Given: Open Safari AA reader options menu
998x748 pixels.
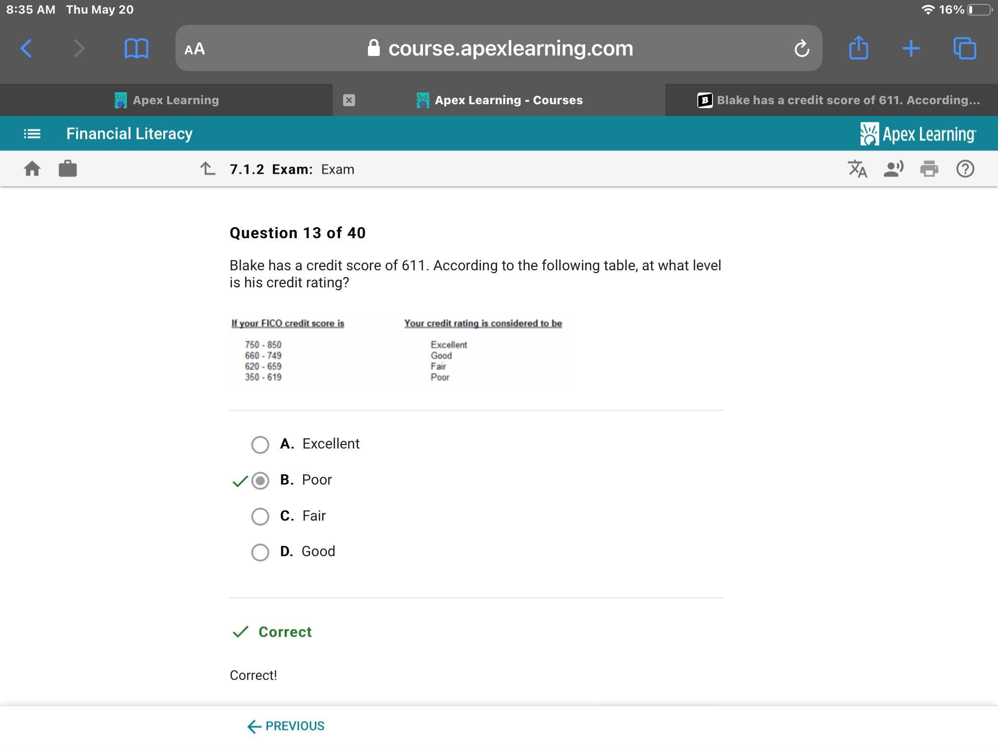Looking at the screenshot, I should tap(195, 49).
